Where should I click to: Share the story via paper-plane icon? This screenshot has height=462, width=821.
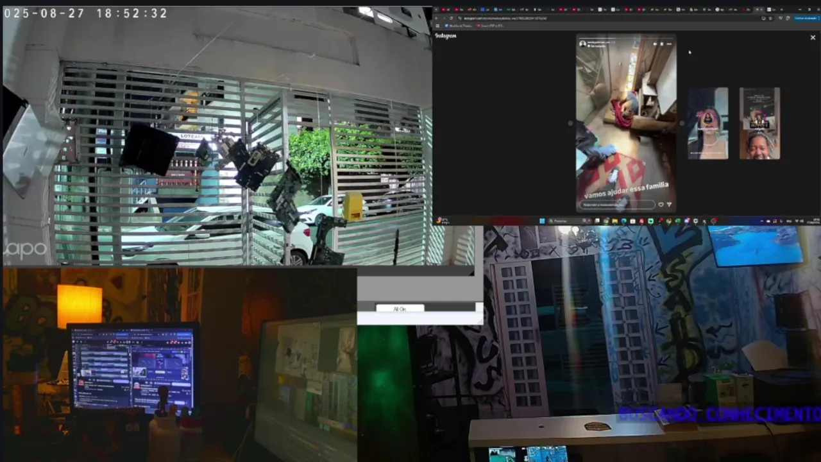pos(669,205)
